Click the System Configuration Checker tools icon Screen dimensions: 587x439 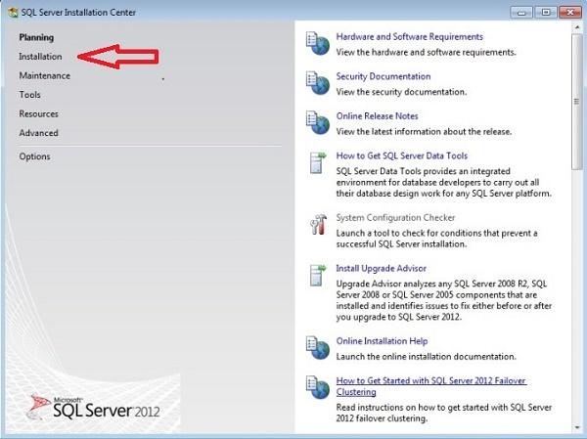pyautogui.click(x=317, y=225)
